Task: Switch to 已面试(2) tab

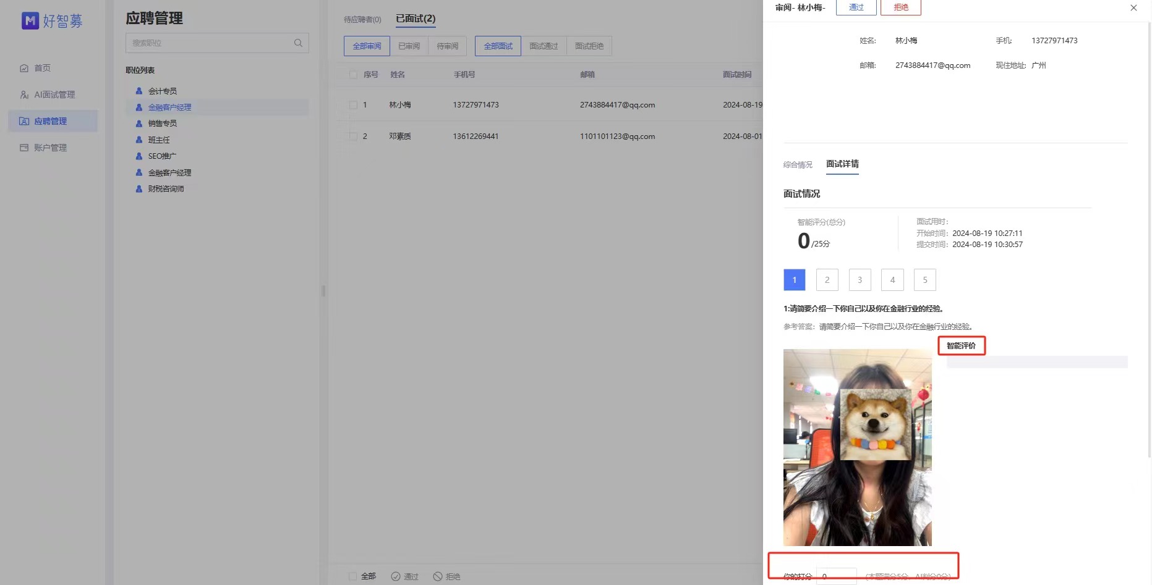Action: coord(416,19)
